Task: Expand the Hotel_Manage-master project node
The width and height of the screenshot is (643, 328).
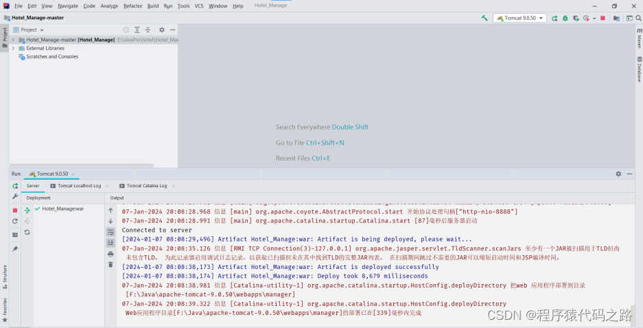Action: click(13, 40)
